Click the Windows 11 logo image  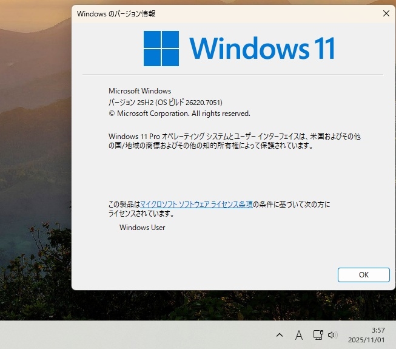[x=239, y=49]
